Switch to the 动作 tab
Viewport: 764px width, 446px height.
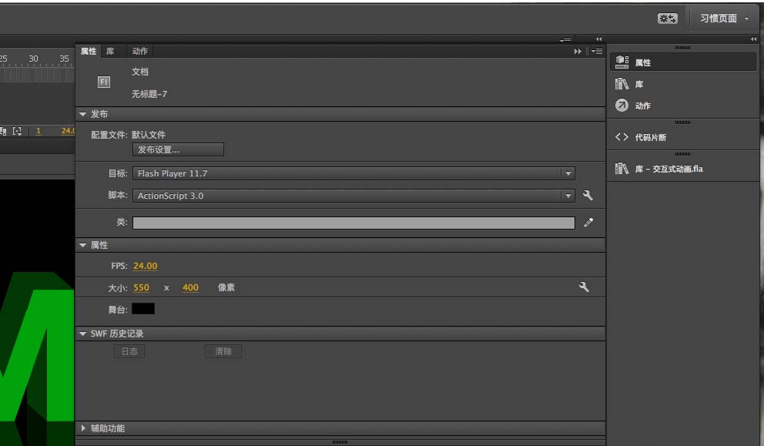[140, 51]
